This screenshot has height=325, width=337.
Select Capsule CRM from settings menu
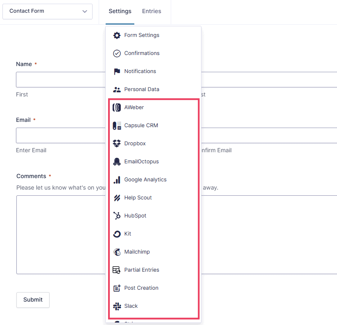pos(154,126)
